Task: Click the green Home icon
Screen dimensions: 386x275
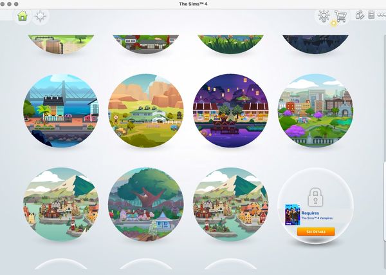Action: point(23,17)
